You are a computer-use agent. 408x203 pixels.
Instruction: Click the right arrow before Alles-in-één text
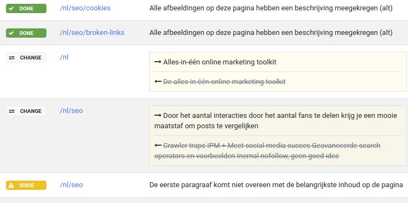158,62
